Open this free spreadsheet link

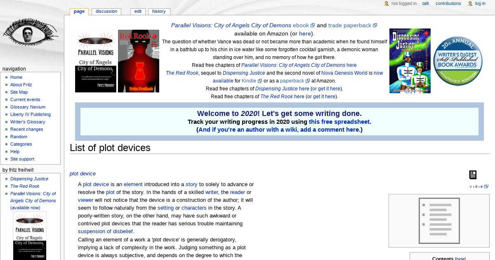coord(339,122)
